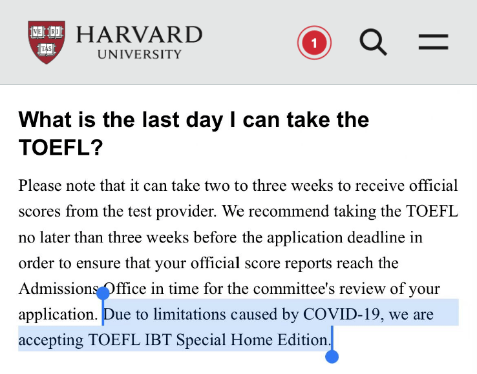Click the word "Admissions" in the paragraph
477x374 pixels.
pos(58,288)
